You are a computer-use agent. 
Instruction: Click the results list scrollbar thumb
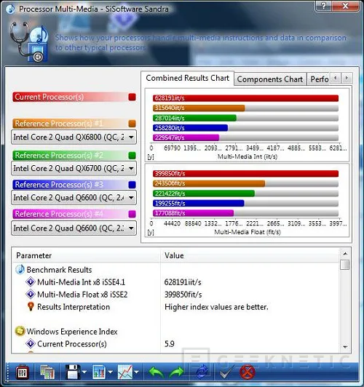pos(345,265)
